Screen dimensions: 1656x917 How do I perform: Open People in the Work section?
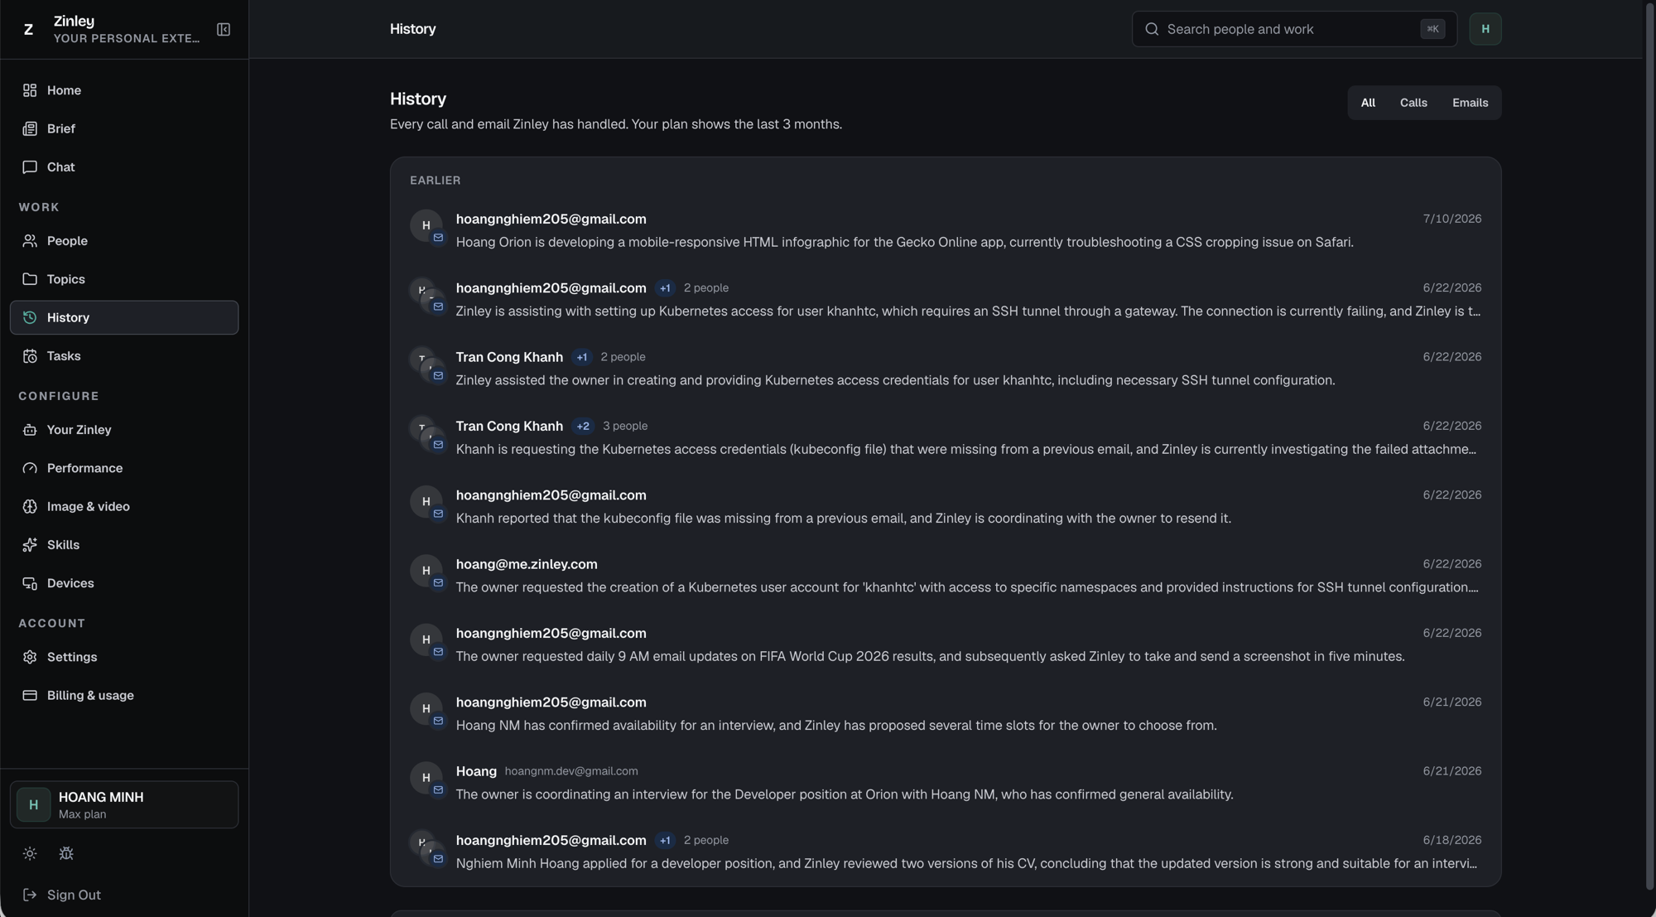(x=124, y=241)
